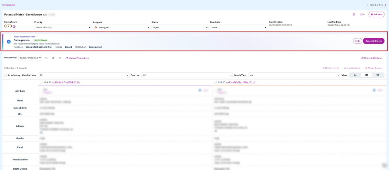
Task: Click the Address attribute row label
Action: pos(20,126)
